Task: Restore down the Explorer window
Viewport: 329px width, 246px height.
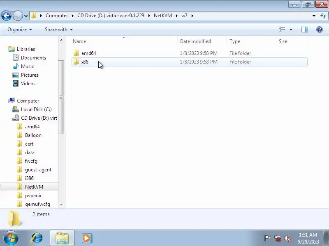Action: pyautogui.click(x=308, y=5)
